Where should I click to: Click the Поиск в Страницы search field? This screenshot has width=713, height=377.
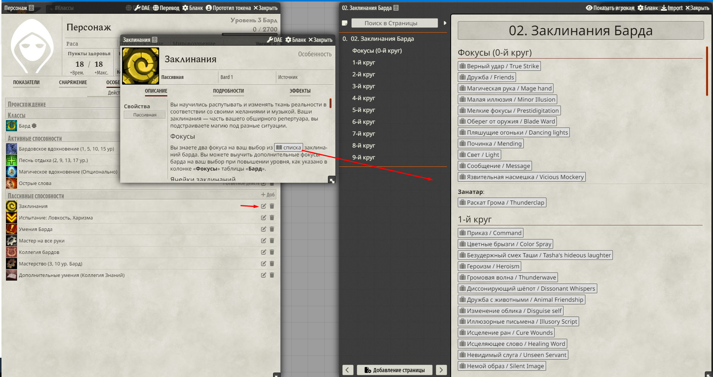coord(394,23)
